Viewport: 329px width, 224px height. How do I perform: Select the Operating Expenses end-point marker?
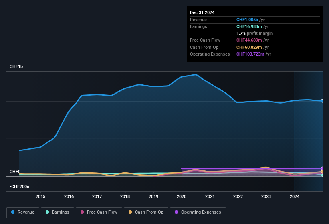[x=322, y=168]
